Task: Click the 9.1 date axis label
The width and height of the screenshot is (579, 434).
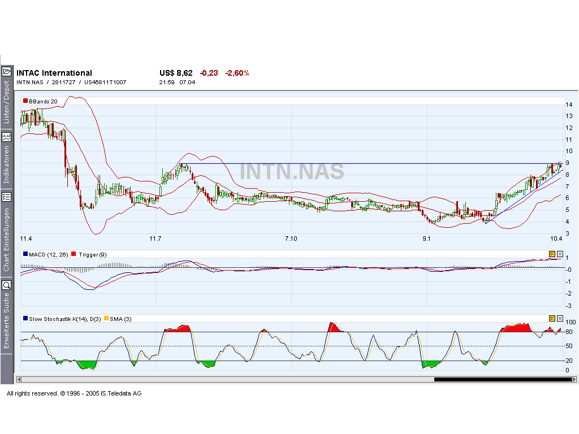Action: pos(426,239)
